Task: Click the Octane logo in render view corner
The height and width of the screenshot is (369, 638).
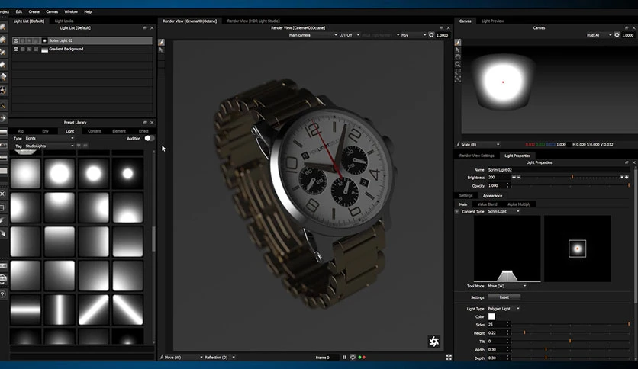Action: point(433,342)
